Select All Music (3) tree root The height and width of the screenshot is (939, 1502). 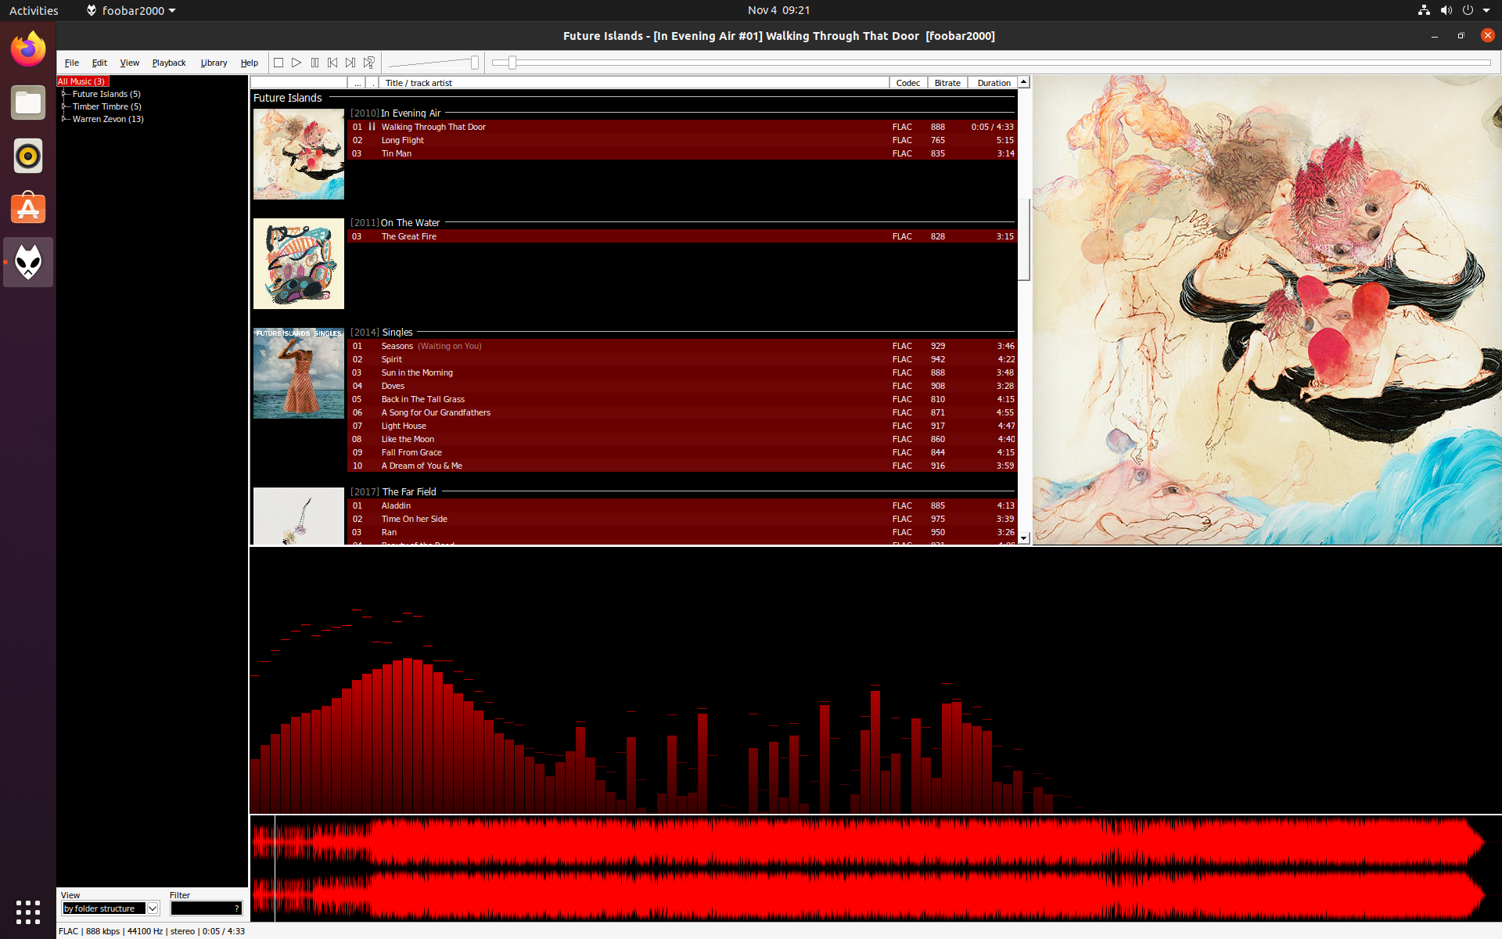click(81, 81)
